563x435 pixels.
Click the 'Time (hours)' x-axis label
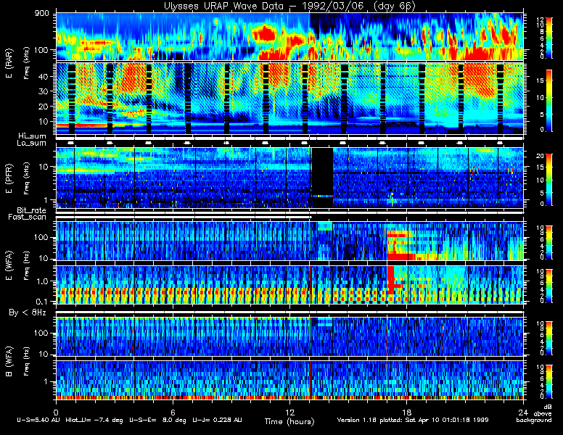289,421
